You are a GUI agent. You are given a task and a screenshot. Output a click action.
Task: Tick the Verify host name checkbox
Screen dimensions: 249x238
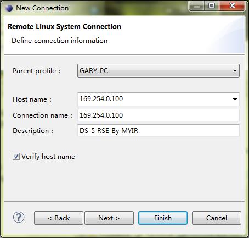pyautogui.click(x=16, y=157)
